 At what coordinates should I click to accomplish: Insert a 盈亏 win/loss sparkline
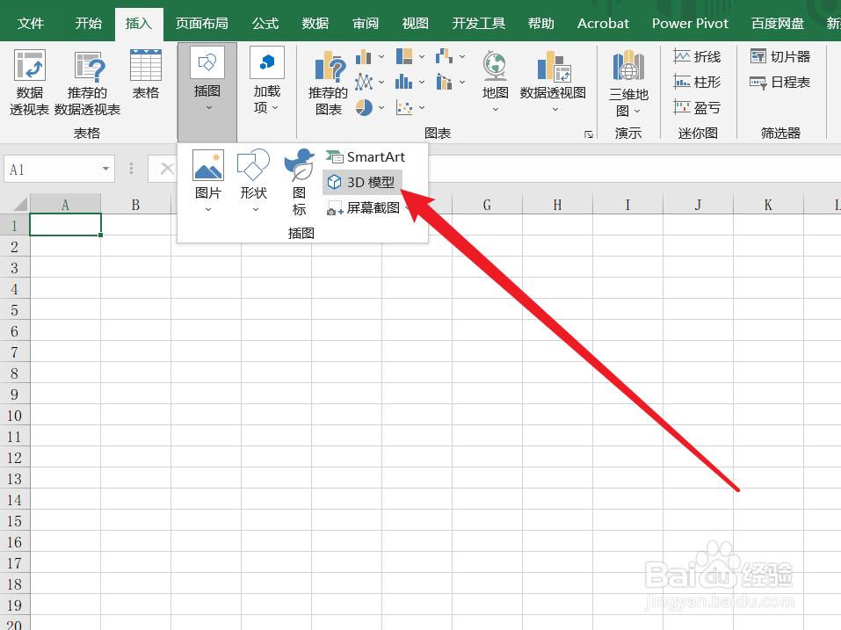[x=698, y=107]
